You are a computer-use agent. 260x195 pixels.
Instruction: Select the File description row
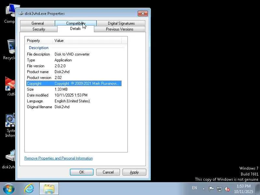pyautogui.click(x=74, y=54)
